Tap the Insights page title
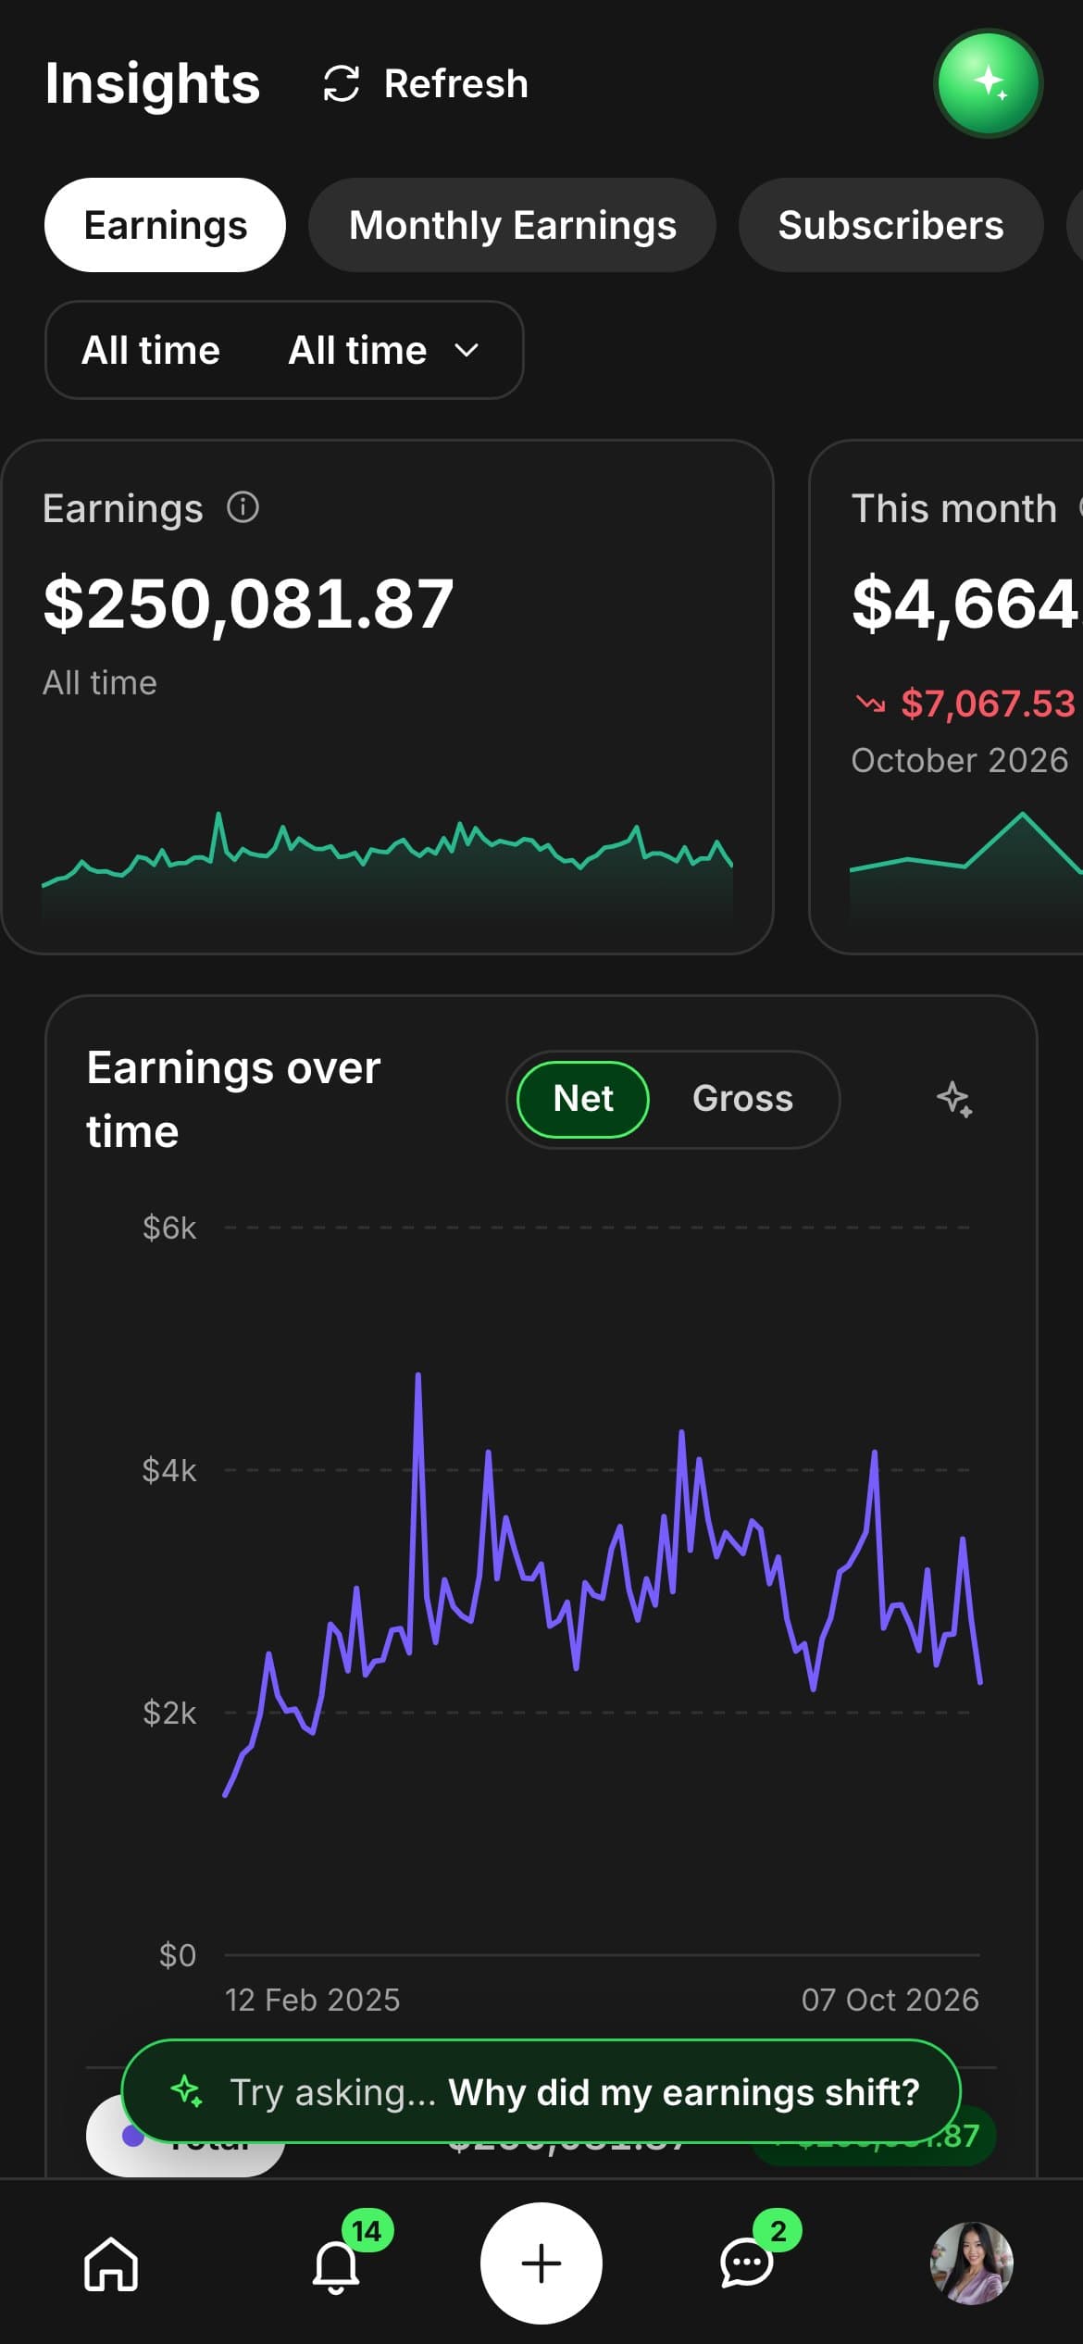Image resolution: width=1083 pixels, height=2344 pixels. click(x=153, y=83)
